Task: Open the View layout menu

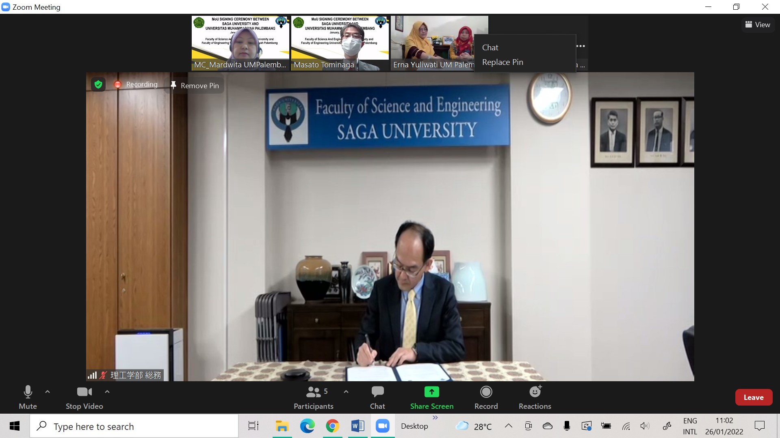Action: tap(758, 25)
